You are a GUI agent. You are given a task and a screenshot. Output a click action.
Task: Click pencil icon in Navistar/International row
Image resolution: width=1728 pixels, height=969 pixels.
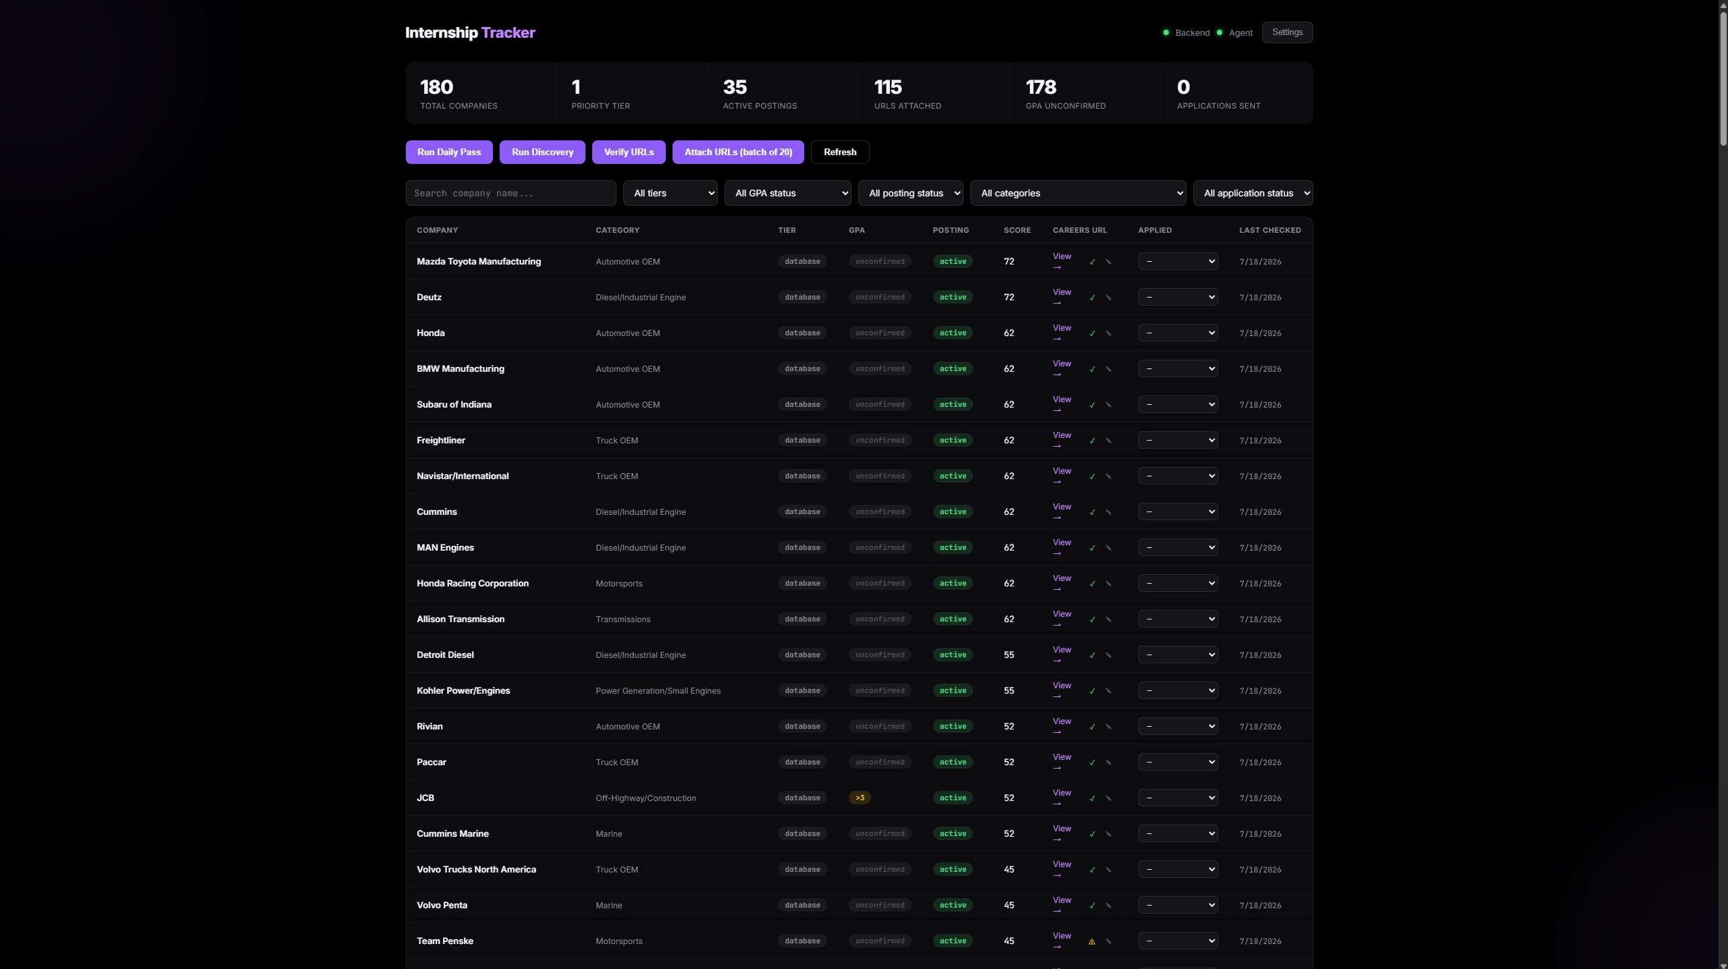coord(1108,476)
